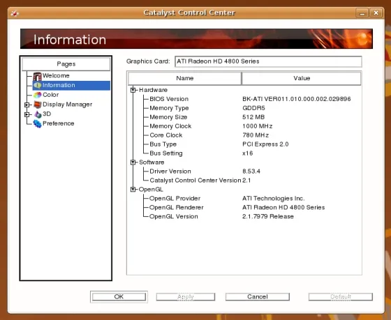Viewport: 391px width, 320px height.
Task: Click the Catalyst title bar app icon
Action: coord(15,13)
